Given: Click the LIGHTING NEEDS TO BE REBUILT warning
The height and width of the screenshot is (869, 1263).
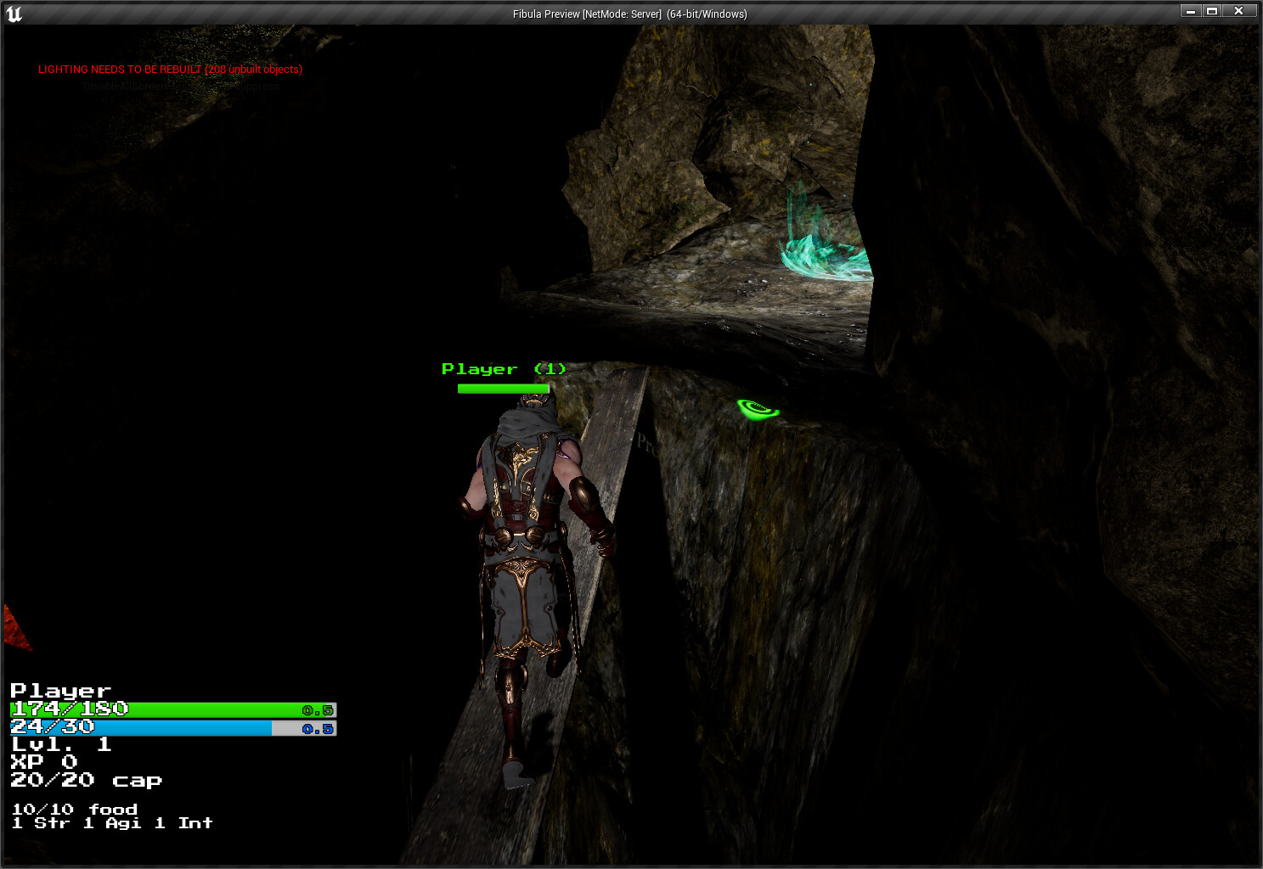Looking at the screenshot, I should point(169,69).
